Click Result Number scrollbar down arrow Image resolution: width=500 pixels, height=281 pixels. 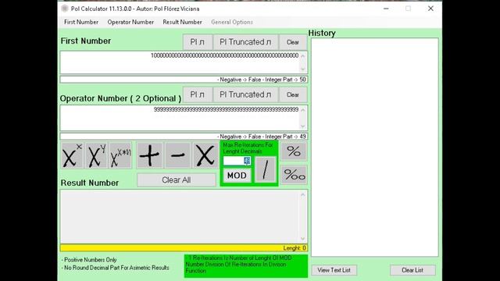303,239
